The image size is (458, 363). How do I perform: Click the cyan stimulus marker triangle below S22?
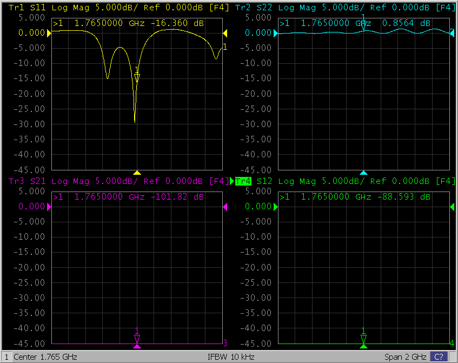pos(363,173)
